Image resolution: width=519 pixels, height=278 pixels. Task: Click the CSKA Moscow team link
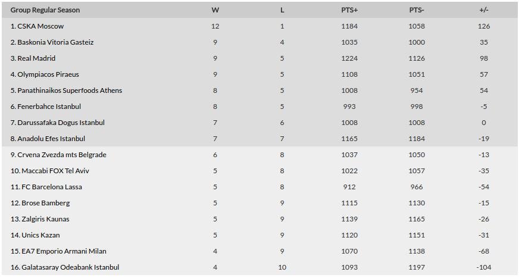(x=40, y=26)
